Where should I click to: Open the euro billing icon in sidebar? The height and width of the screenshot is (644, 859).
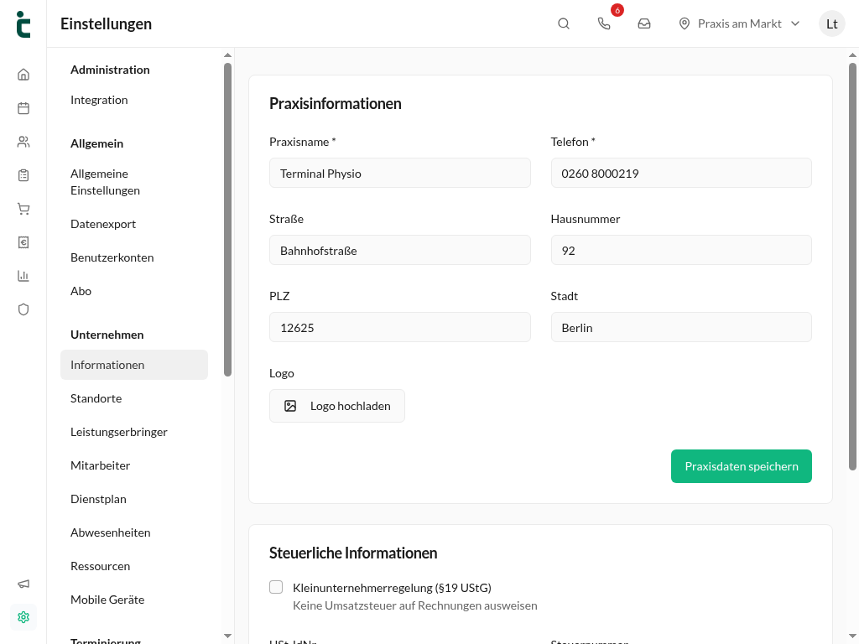pyautogui.click(x=23, y=242)
